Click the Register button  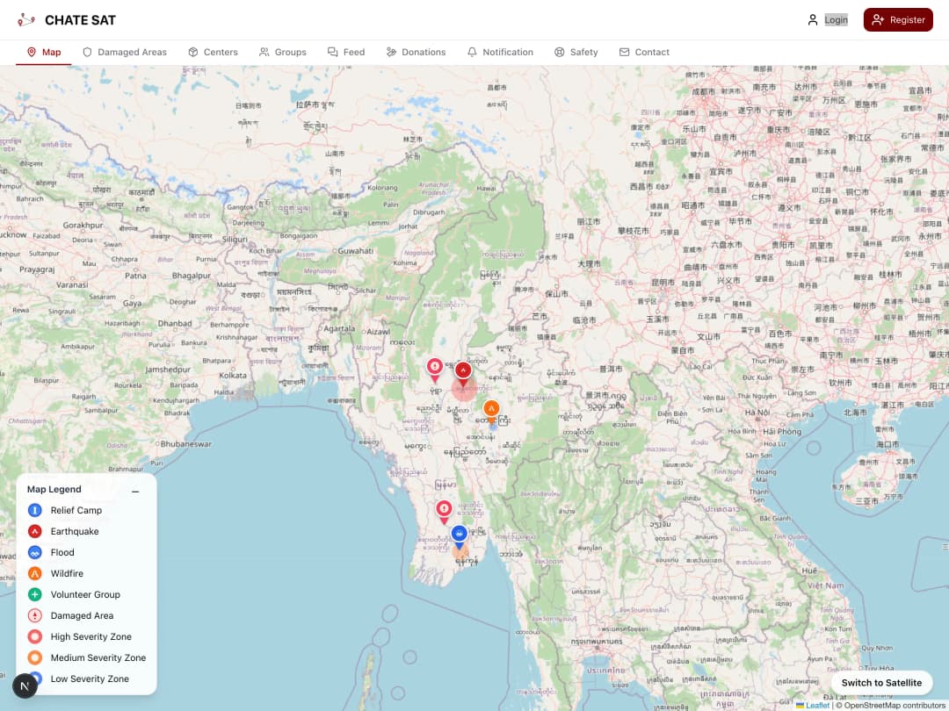897,19
